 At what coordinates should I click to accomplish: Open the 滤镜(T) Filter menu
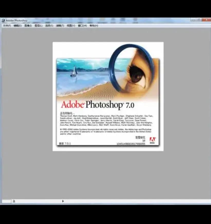[x=60, y=26]
